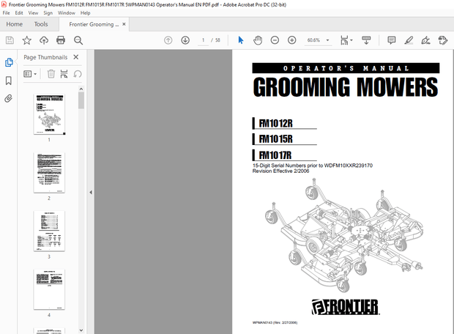Open the View menu
The height and width of the screenshot is (334, 454).
33,13
